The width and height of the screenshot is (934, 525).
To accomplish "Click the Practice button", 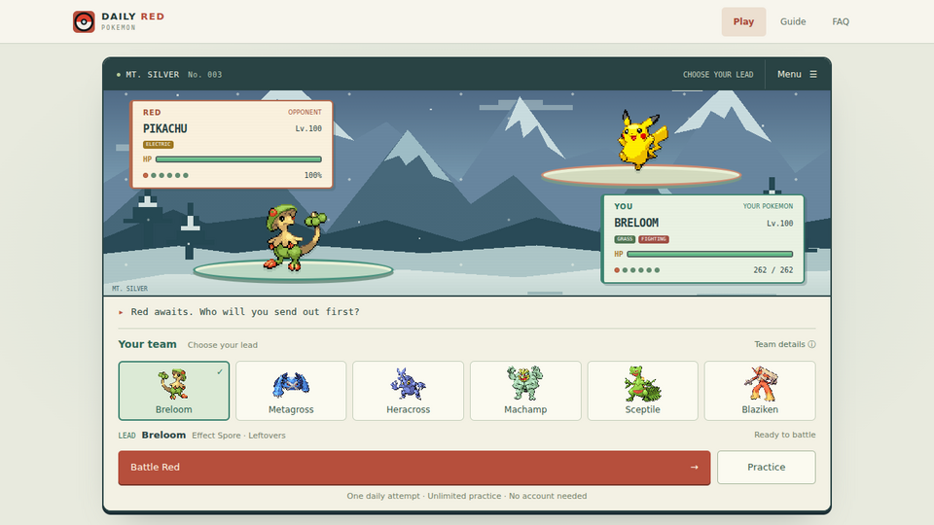I will pyautogui.click(x=766, y=468).
